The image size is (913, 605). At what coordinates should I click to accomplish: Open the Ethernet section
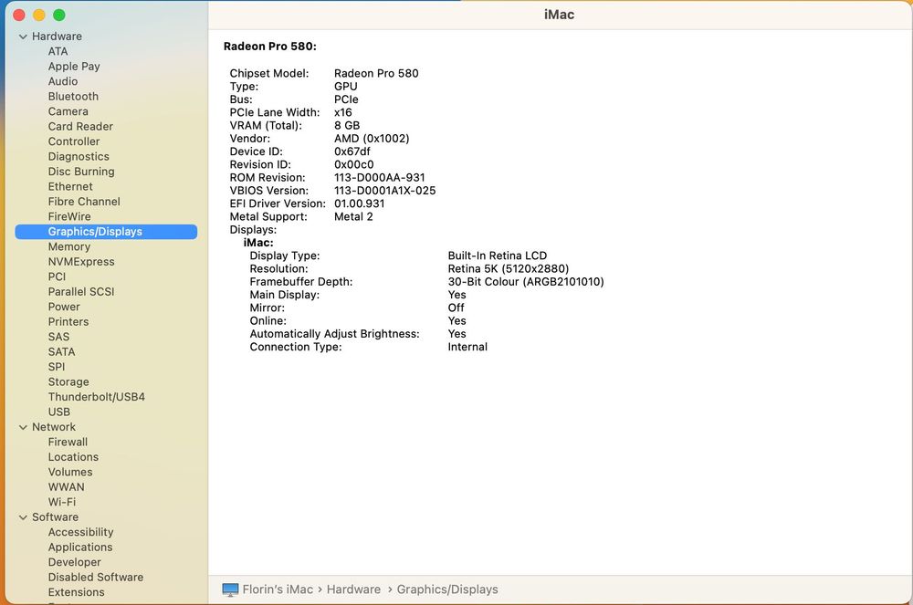point(70,187)
